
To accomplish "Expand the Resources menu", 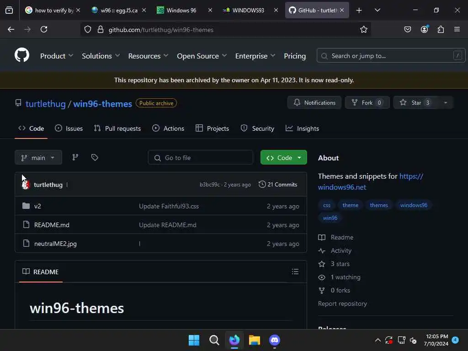I will click(149, 56).
